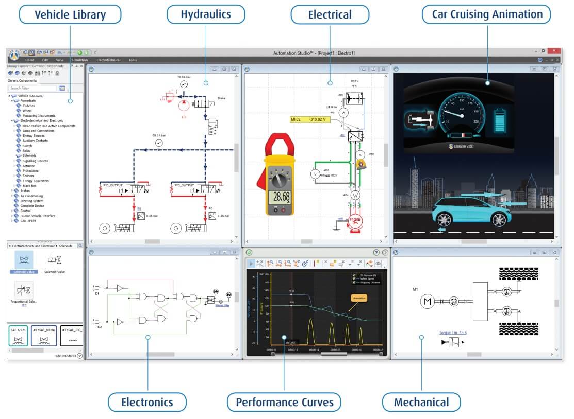Image resolution: width=574 pixels, height=419 pixels.
Task: Click the Search Filter input field
Action: tap(32, 88)
